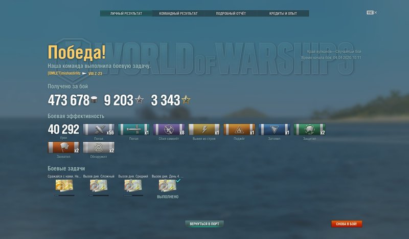409x239 pixels.
Task: Click the Вернуться в порт button
Action: (x=204, y=224)
